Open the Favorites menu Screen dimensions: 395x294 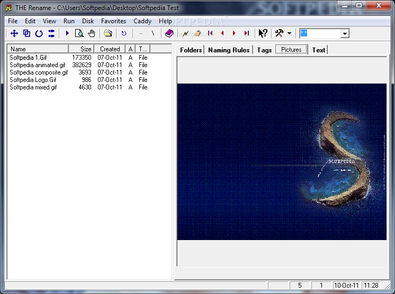point(113,21)
